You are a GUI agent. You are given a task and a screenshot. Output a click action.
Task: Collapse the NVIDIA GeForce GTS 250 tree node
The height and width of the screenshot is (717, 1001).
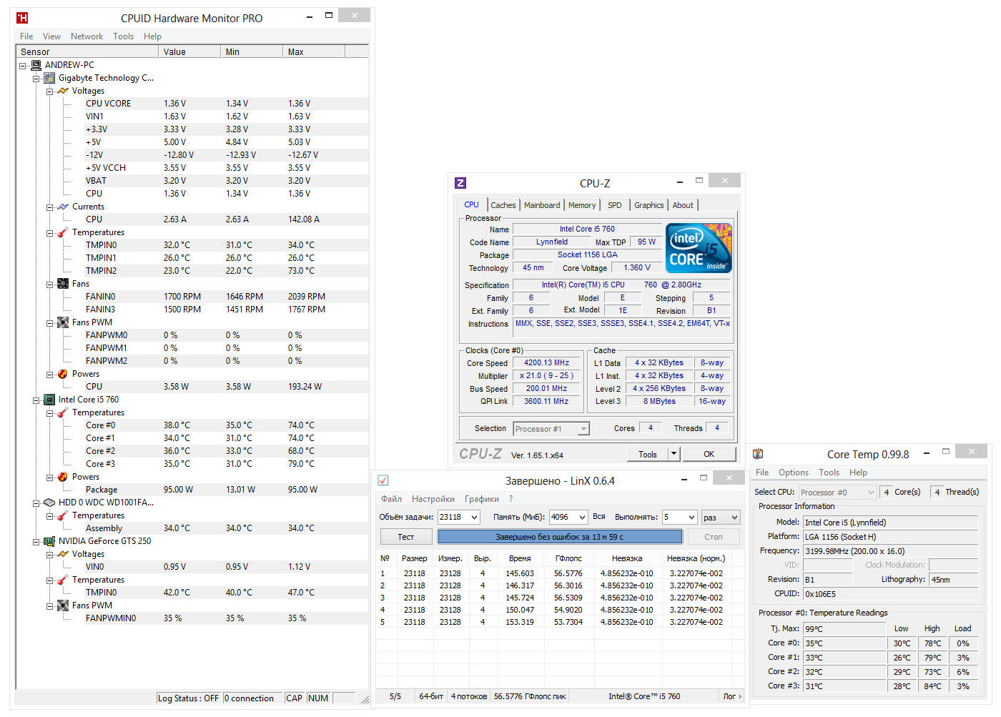click(x=36, y=542)
